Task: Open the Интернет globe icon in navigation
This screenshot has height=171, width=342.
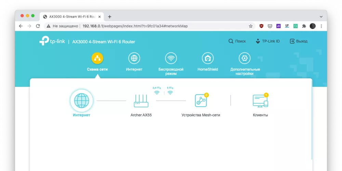Action: coord(134,58)
